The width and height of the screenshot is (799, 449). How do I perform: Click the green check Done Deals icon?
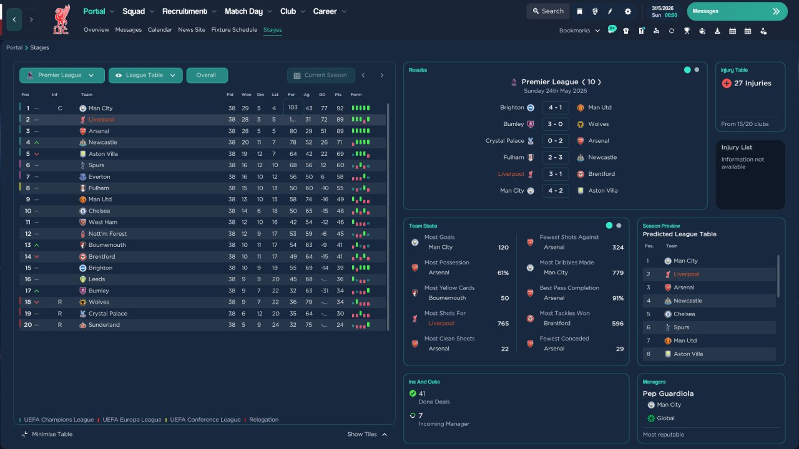click(x=413, y=393)
